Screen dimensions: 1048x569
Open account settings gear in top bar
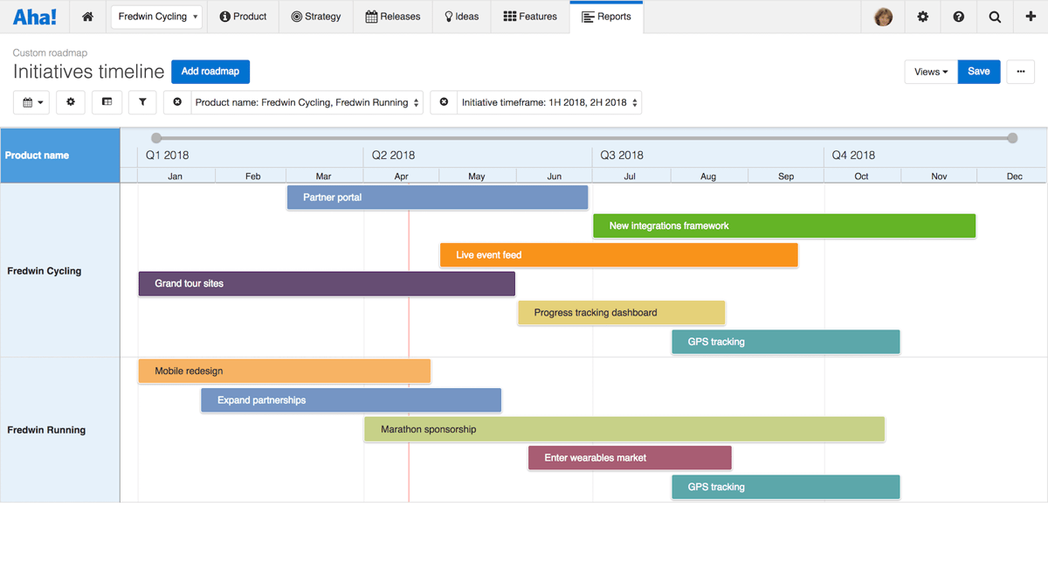coord(922,17)
